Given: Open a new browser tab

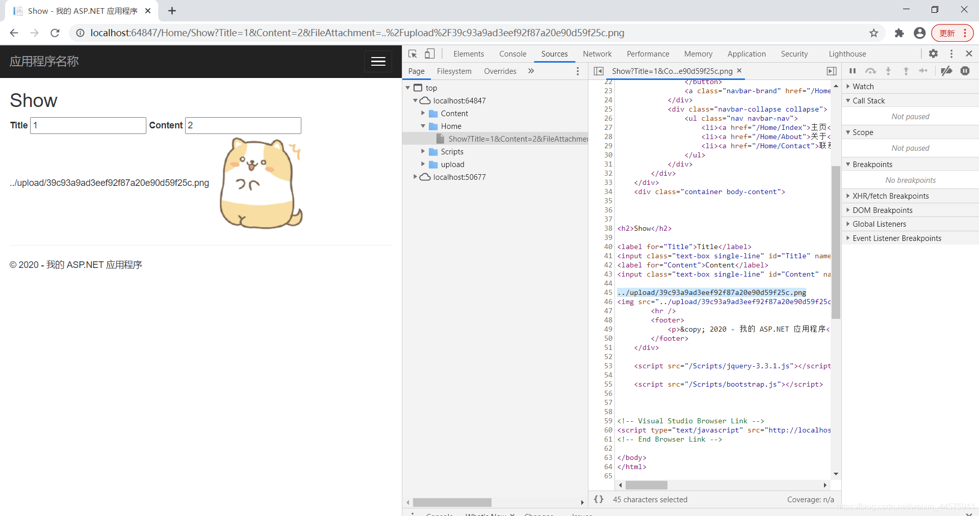Looking at the screenshot, I should point(172,11).
